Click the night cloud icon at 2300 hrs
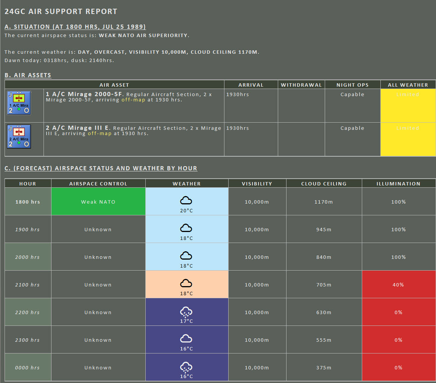 click(x=186, y=338)
